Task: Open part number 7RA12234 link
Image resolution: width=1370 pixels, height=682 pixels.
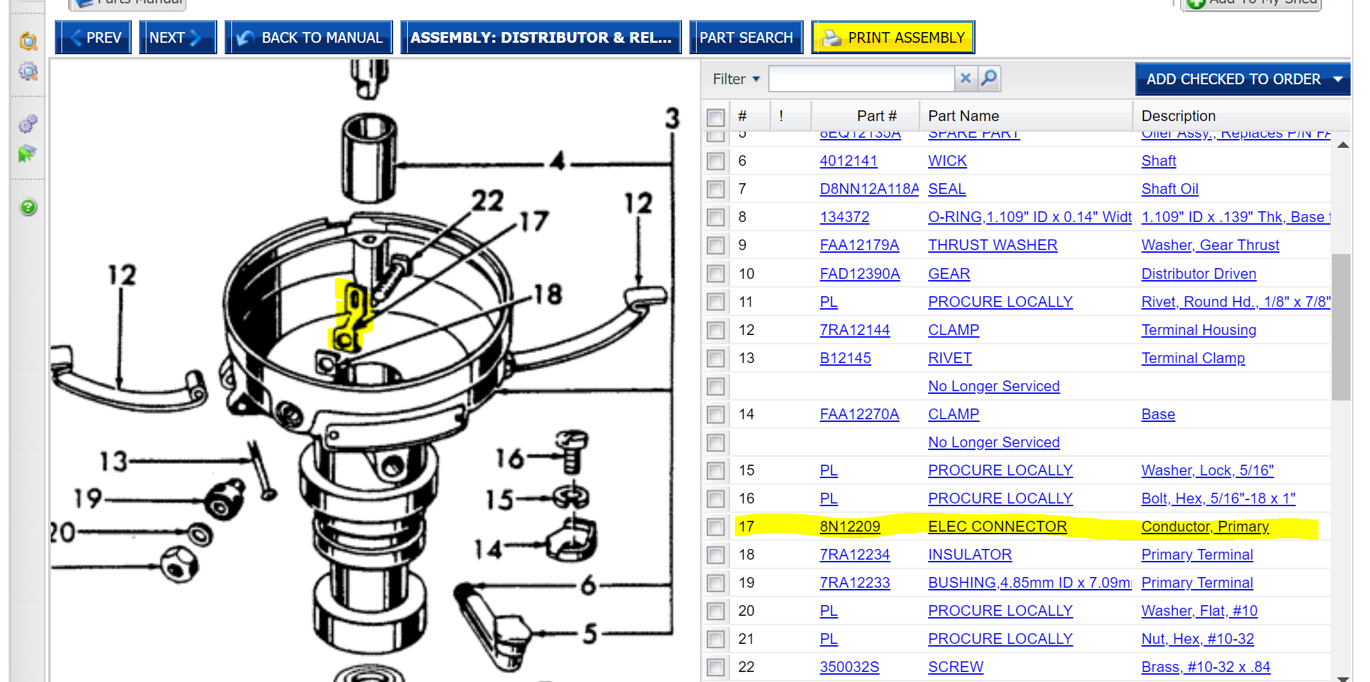Action: 854,555
